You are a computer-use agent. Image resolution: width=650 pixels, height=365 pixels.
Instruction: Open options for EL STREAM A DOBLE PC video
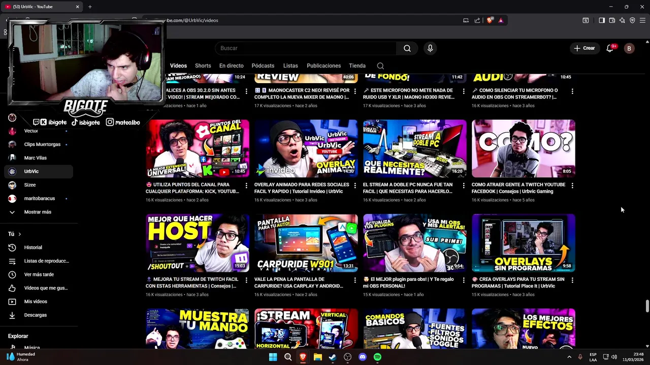click(464, 186)
